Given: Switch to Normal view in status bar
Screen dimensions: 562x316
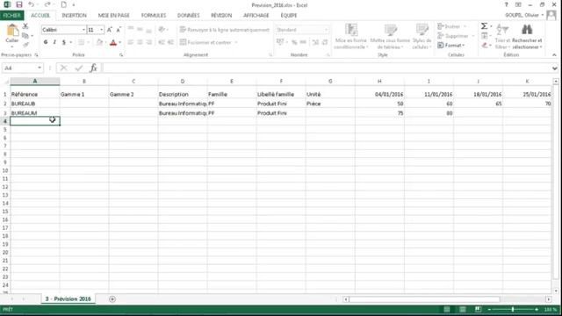Looking at the screenshot, I should pos(447,309).
